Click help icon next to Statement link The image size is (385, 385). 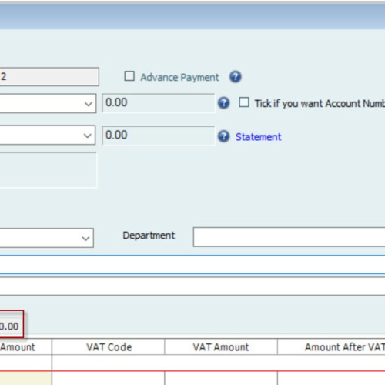[223, 136]
